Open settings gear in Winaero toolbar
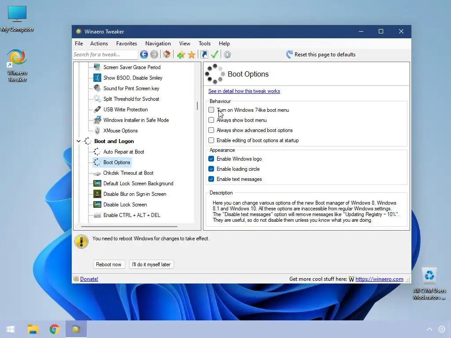 227,54
